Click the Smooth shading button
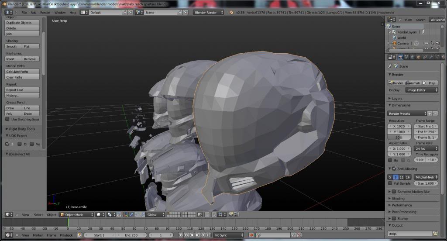447x241 pixels. pos(13,46)
